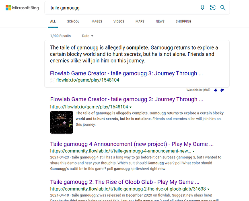Viewport: 249px width, 201px height.
Task: Click the magnifying glass search icon
Action: (x=223, y=8)
